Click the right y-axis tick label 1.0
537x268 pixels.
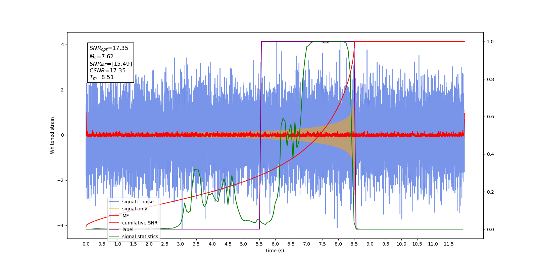(490, 42)
